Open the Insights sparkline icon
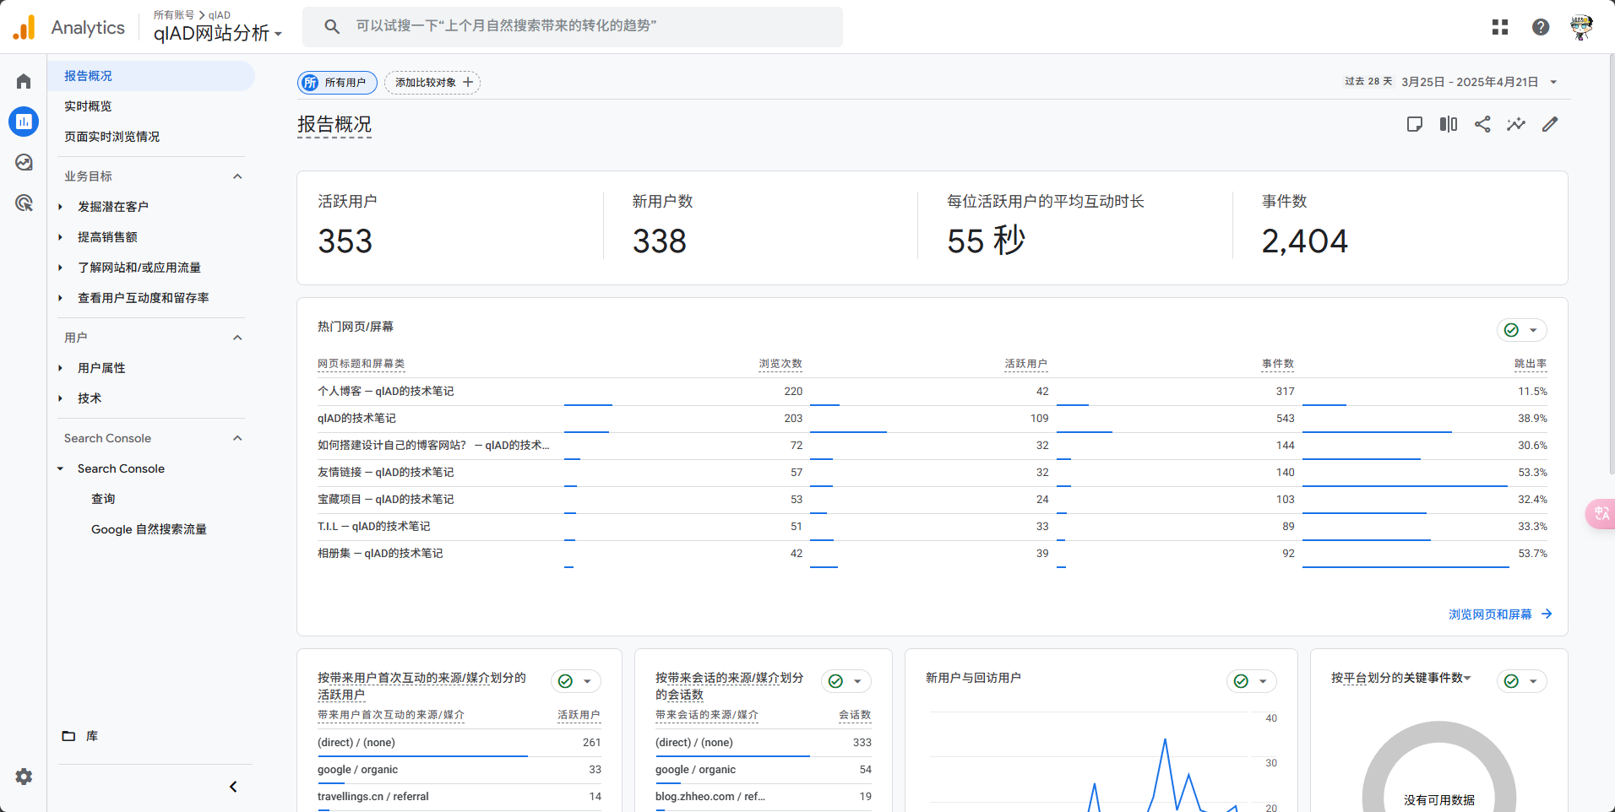Image resolution: width=1615 pixels, height=812 pixels. [x=1516, y=124]
